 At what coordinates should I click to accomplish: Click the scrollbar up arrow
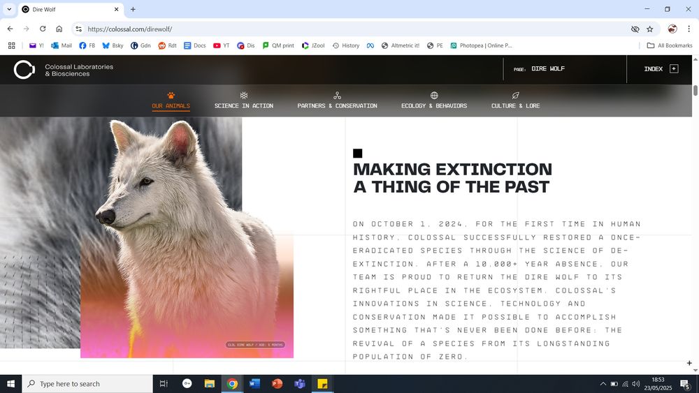point(695,59)
